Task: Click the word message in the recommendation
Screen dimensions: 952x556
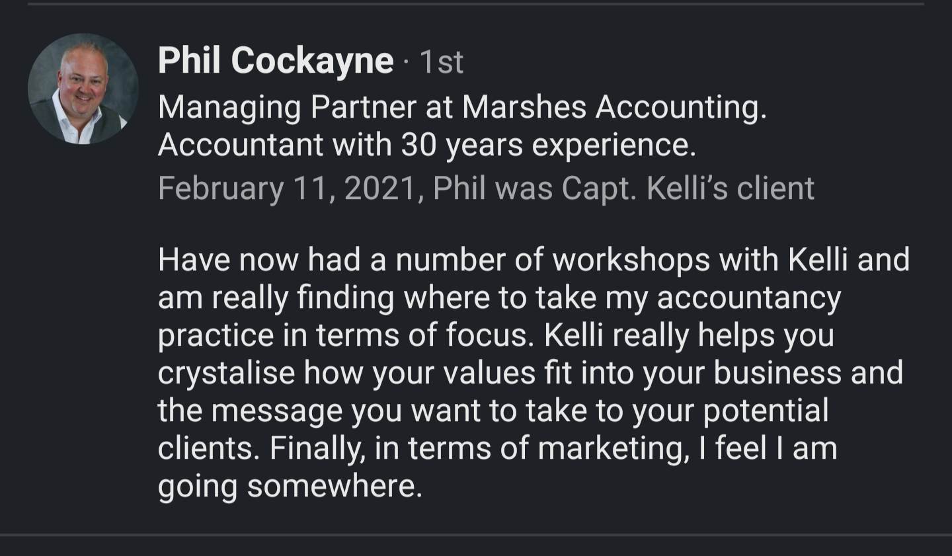Action: tap(277, 411)
